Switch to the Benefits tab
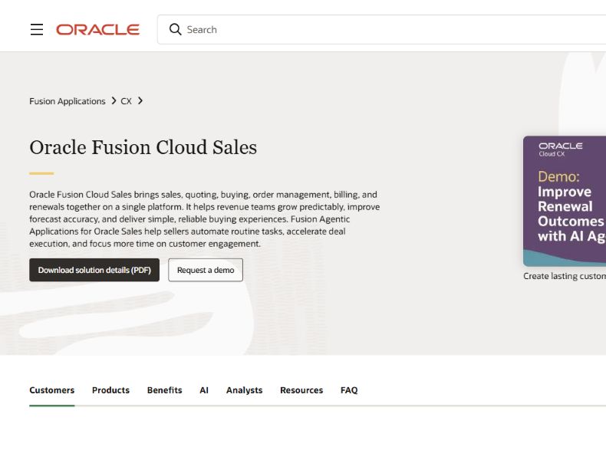Viewport: 606px width, 460px height. click(165, 390)
